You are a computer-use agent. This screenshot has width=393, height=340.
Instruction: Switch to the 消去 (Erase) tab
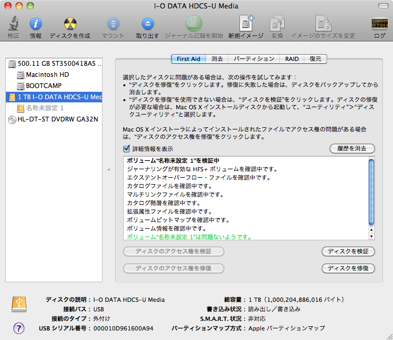click(x=217, y=59)
